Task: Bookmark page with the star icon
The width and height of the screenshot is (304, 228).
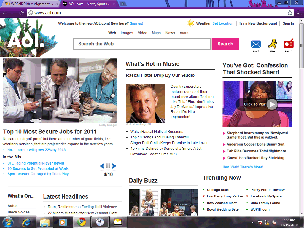Action: [x=290, y=13]
